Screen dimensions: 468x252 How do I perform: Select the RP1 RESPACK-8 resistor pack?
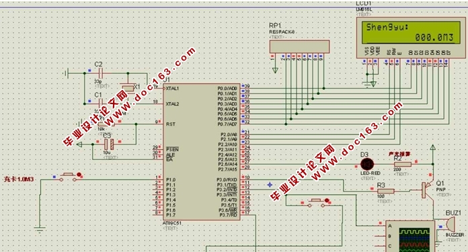pos(299,47)
